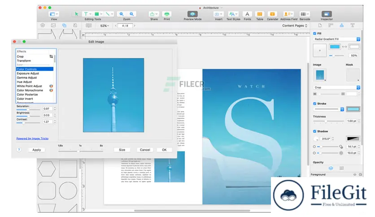Viewport: 375px width, 217px height.
Task: Show the page spread layout icon
Action: (x=88, y=26)
